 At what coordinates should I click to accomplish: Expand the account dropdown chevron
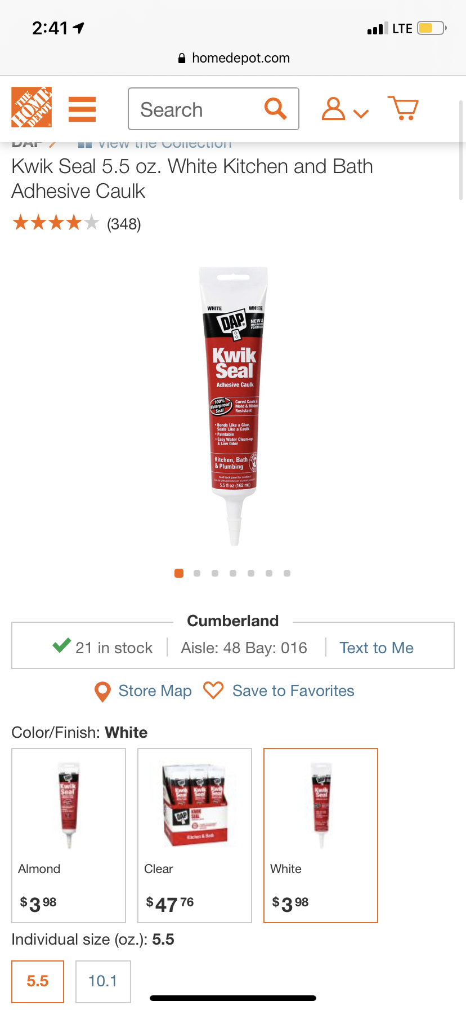tap(361, 114)
